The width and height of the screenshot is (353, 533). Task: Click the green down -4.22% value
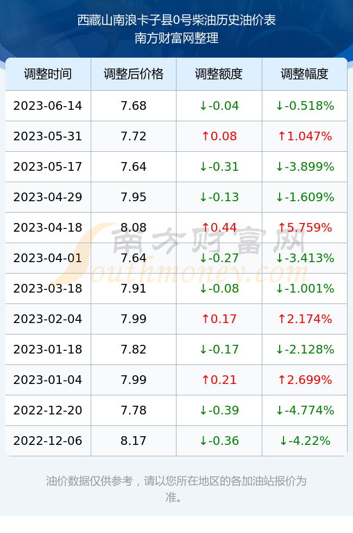coord(305,441)
